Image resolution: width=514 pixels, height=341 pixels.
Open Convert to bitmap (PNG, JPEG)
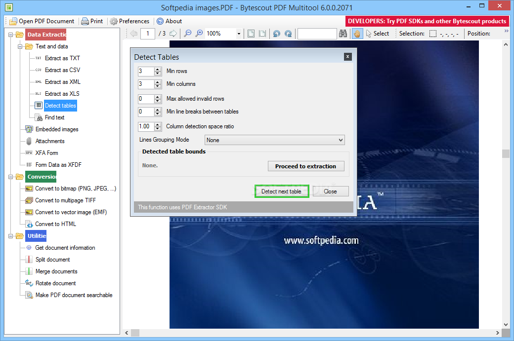(x=76, y=189)
